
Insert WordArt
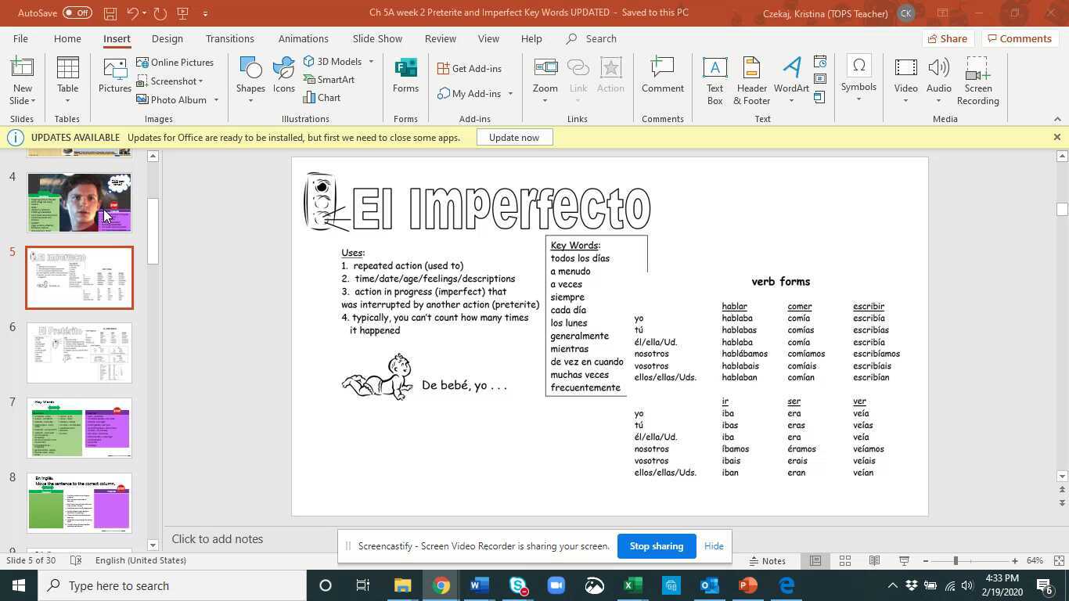tap(791, 78)
